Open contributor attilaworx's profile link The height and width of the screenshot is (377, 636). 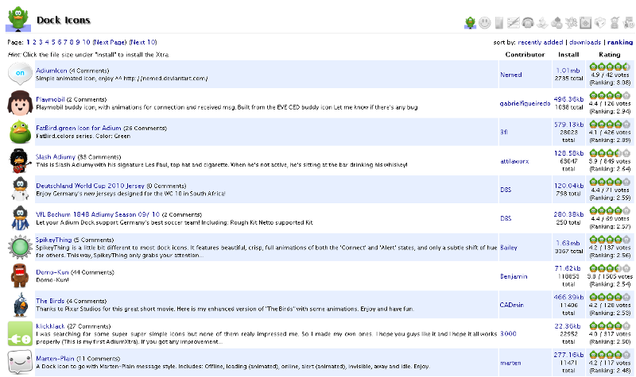514,160
